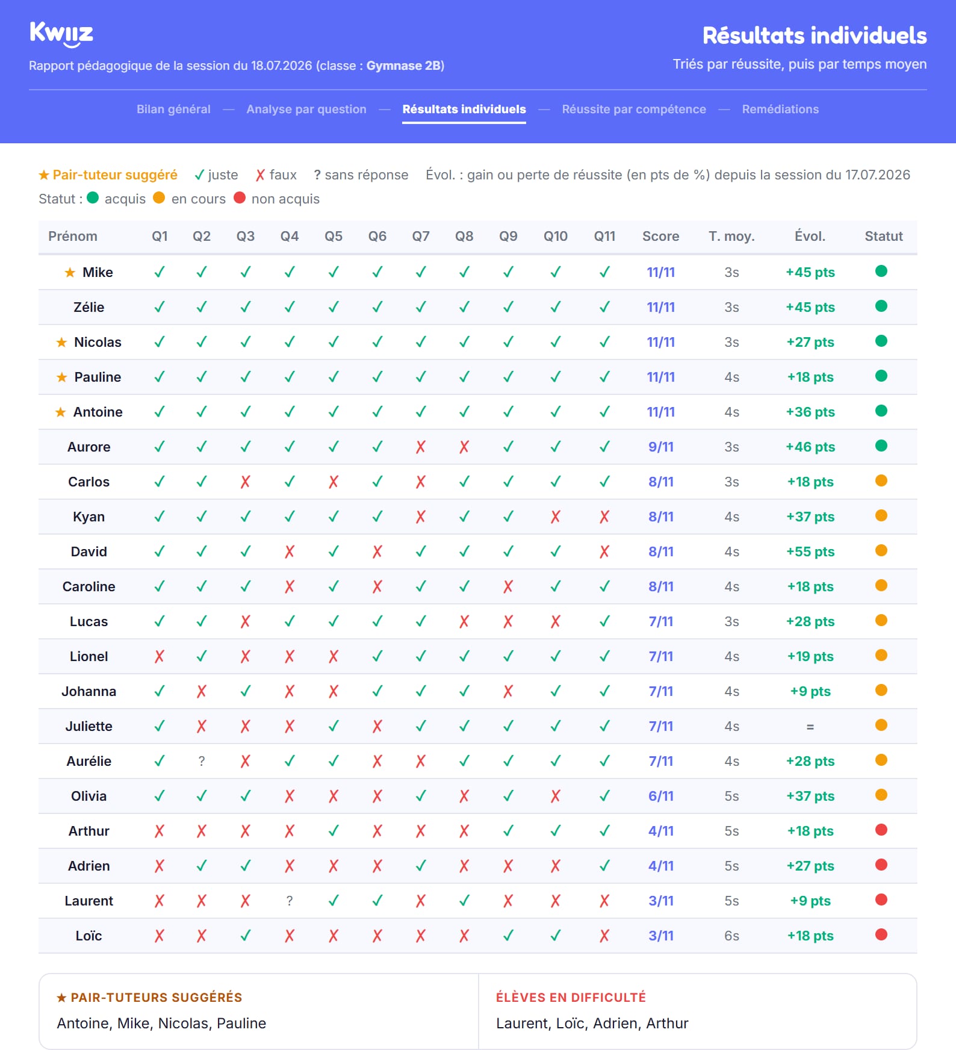This screenshot has width=956, height=1050.
Task: Click Carlos's red X in Q3
Action: tap(246, 482)
